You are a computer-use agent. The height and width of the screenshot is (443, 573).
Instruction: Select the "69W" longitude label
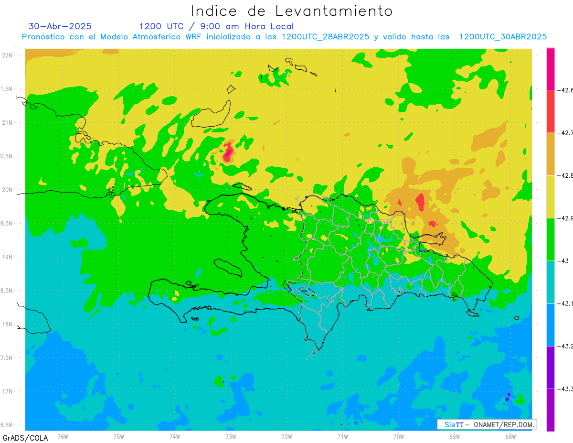[x=454, y=437]
